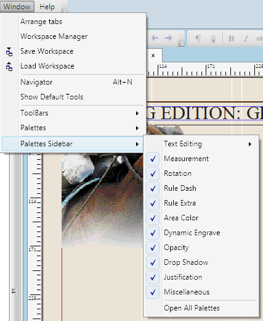
Task: Disable the Opacity palette
Action: pyautogui.click(x=153, y=248)
